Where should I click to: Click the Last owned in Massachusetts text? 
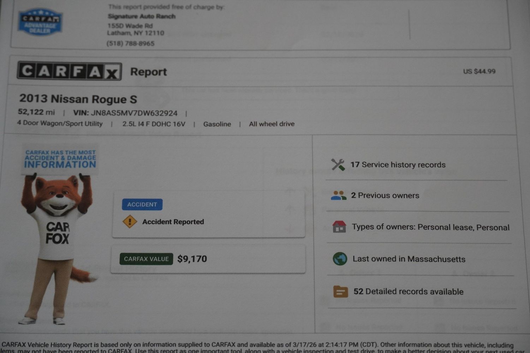click(x=409, y=259)
